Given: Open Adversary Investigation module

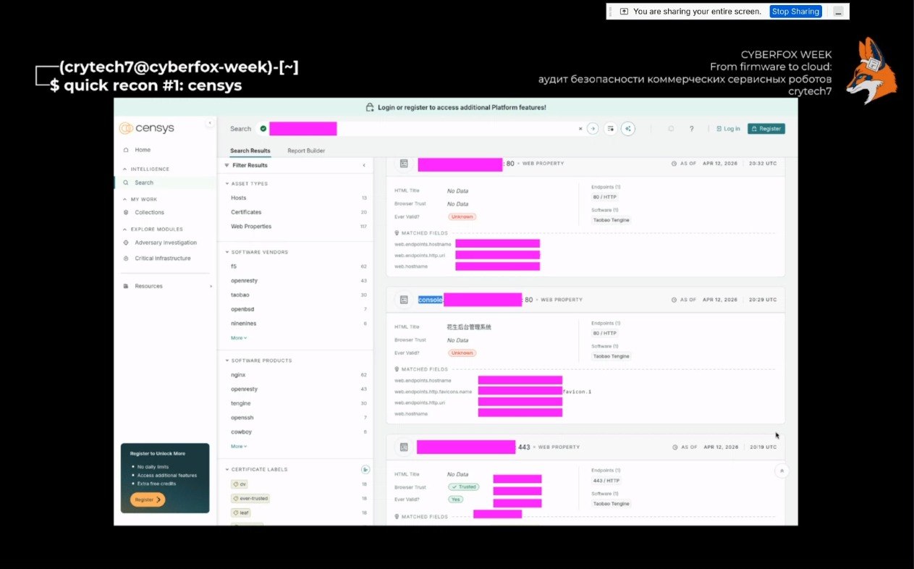Looking at the screenshot, I should coord(166,243).
